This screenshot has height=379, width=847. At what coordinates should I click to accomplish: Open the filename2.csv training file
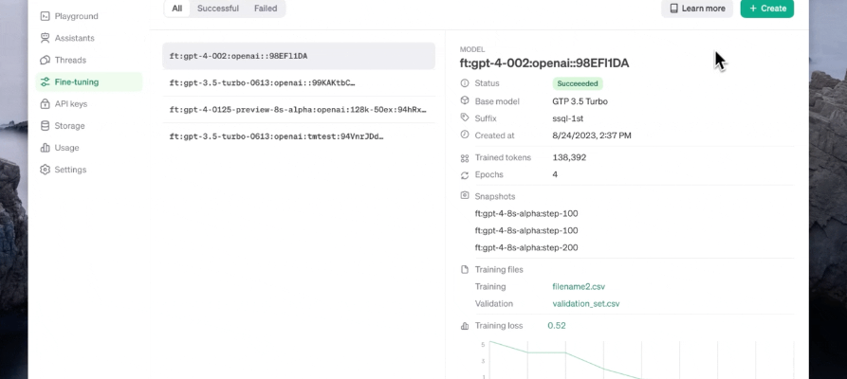(579, 287)
